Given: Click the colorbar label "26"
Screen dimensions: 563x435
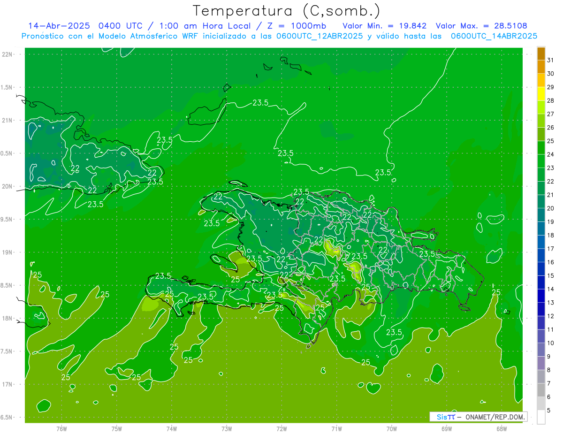Looking at the screenshot, I should [551, 127].
